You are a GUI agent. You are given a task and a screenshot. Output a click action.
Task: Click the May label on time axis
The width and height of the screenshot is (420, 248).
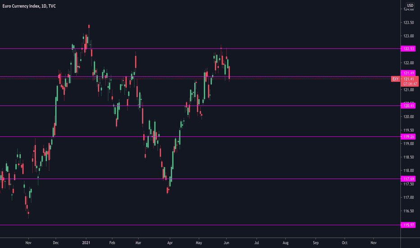pyautogui.click(x=199, y=243)
